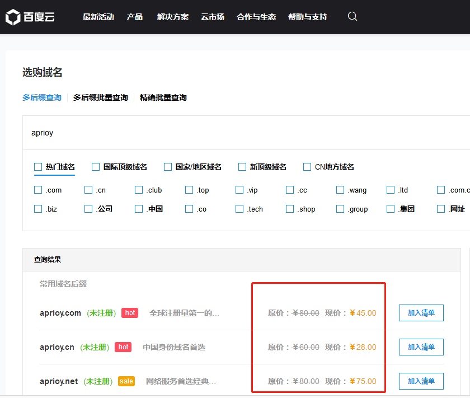Click the hot badge beside aprioy.cn
Viewport: 470px width, 398px height.
(x=123, y=347)
